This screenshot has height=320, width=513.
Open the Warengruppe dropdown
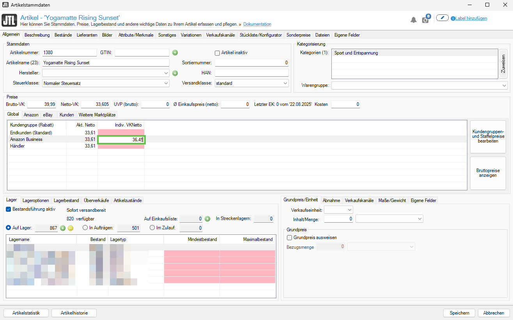(x=420, y=85)
